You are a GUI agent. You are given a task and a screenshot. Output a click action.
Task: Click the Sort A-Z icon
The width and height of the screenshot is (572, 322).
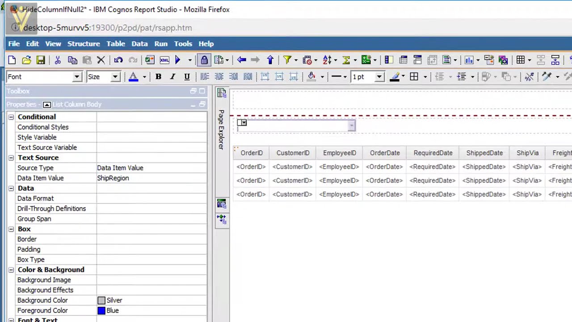pos(327,60)
